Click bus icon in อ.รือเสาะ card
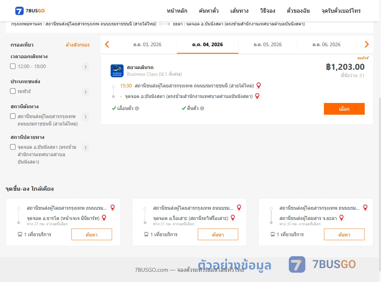Screen dimensions: 381x282 pos(146,234)
